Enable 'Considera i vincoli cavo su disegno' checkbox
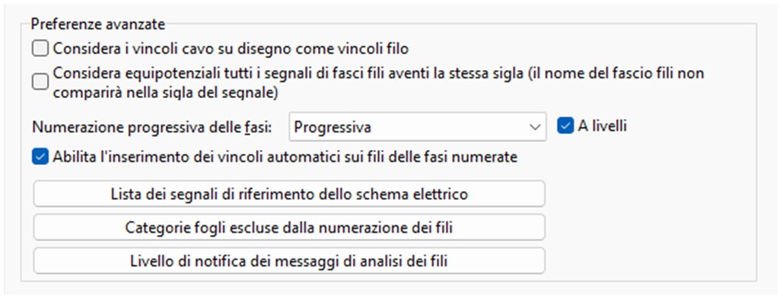The height and width of the screenshot is (299, 783). click(x=40, y=49)
